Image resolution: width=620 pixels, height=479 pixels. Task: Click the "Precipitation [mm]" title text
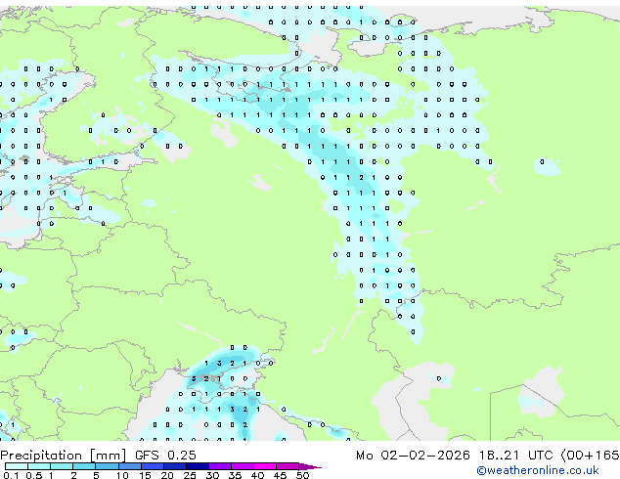tap(64, 456)
